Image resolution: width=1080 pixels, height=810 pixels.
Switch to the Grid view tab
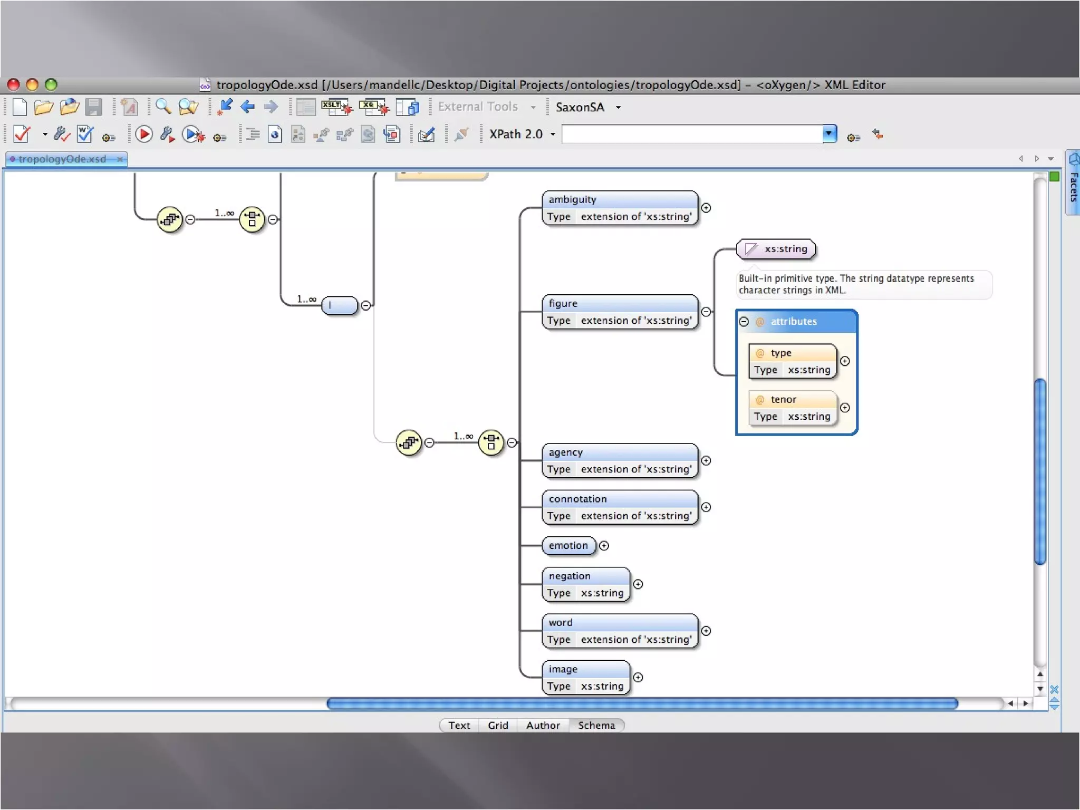pos(498,725)
